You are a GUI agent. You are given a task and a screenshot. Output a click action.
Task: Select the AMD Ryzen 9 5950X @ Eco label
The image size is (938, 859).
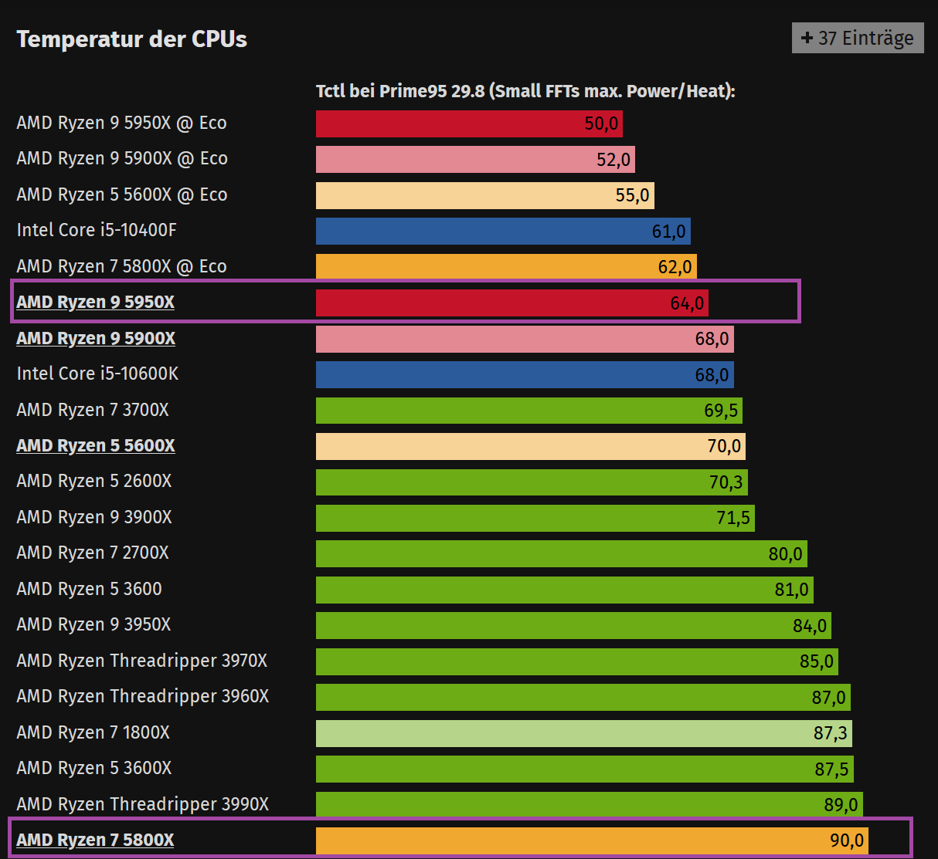pyautogui.click(x=121, y=123)
